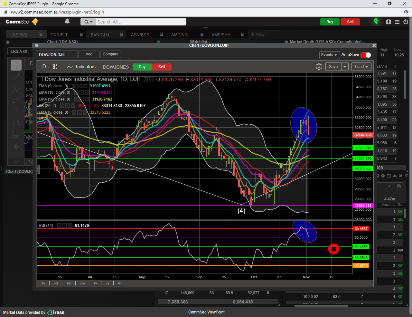Switch to the CRR/FLT tab
The height and width of the screenshot is (317, 412).
(59, 35)
